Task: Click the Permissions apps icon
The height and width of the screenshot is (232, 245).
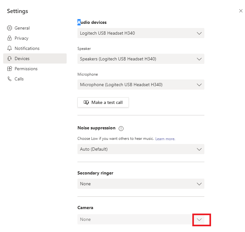Action: click(10, 69)
